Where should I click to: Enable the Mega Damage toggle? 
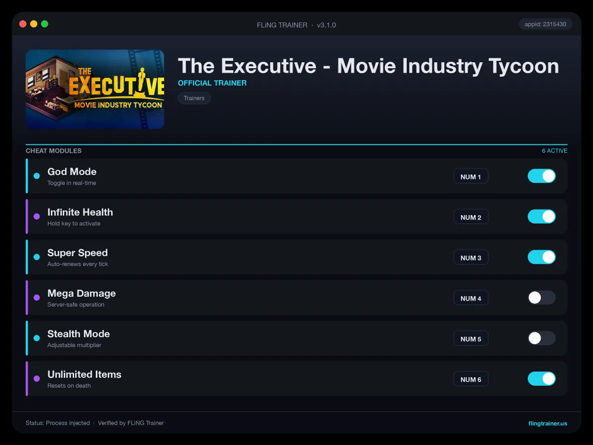(x=542, y=298)
